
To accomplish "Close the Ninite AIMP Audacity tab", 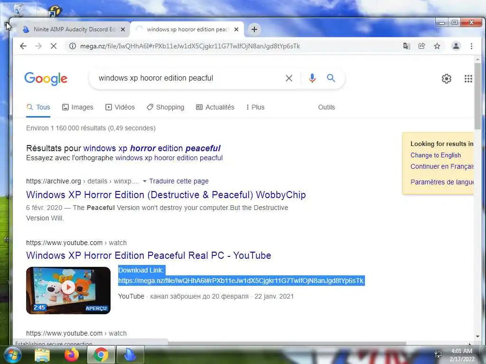I will pos(123,29).
